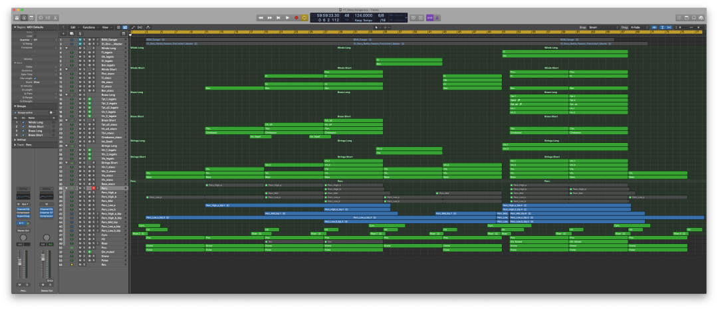Open the Library panel from the control bar

click(x=17, y=17)
